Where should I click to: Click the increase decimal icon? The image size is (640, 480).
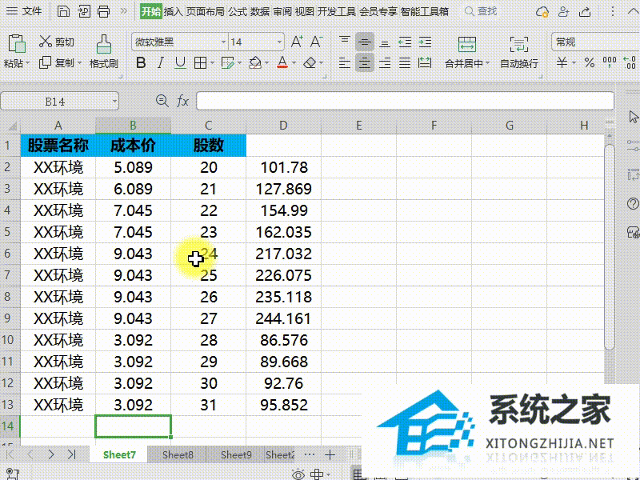coord(630,62)
